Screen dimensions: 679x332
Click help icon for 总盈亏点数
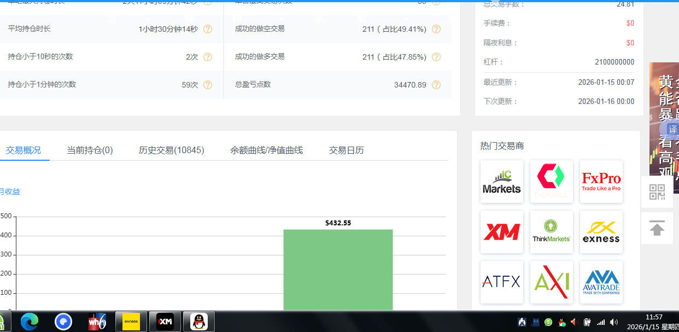coord(436,85)
